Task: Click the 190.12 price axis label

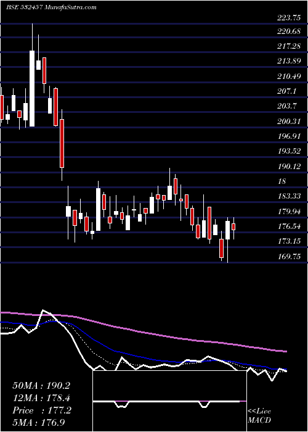Action: pos(288,166)
